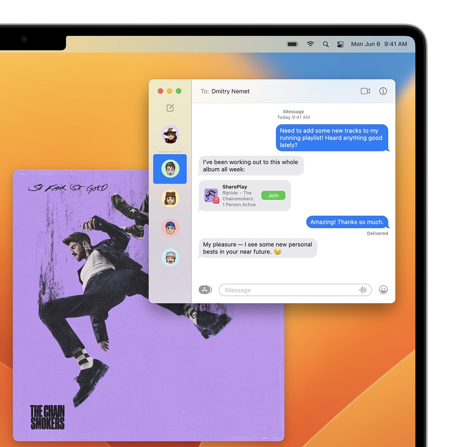Viewport: 470px width, 447px height.
Task: Zoom the Messages window with green button
Action: 179,91
